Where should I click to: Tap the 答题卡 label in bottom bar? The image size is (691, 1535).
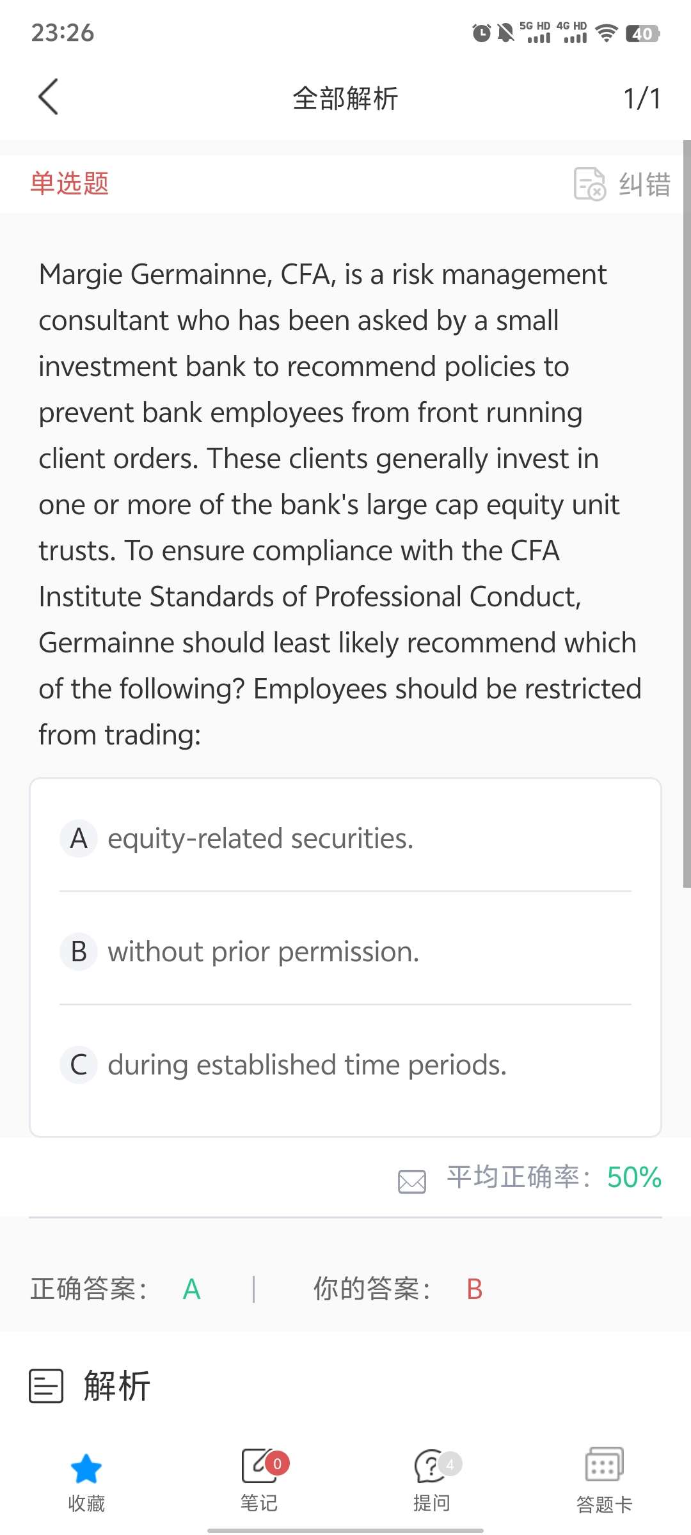point(604,1504)
